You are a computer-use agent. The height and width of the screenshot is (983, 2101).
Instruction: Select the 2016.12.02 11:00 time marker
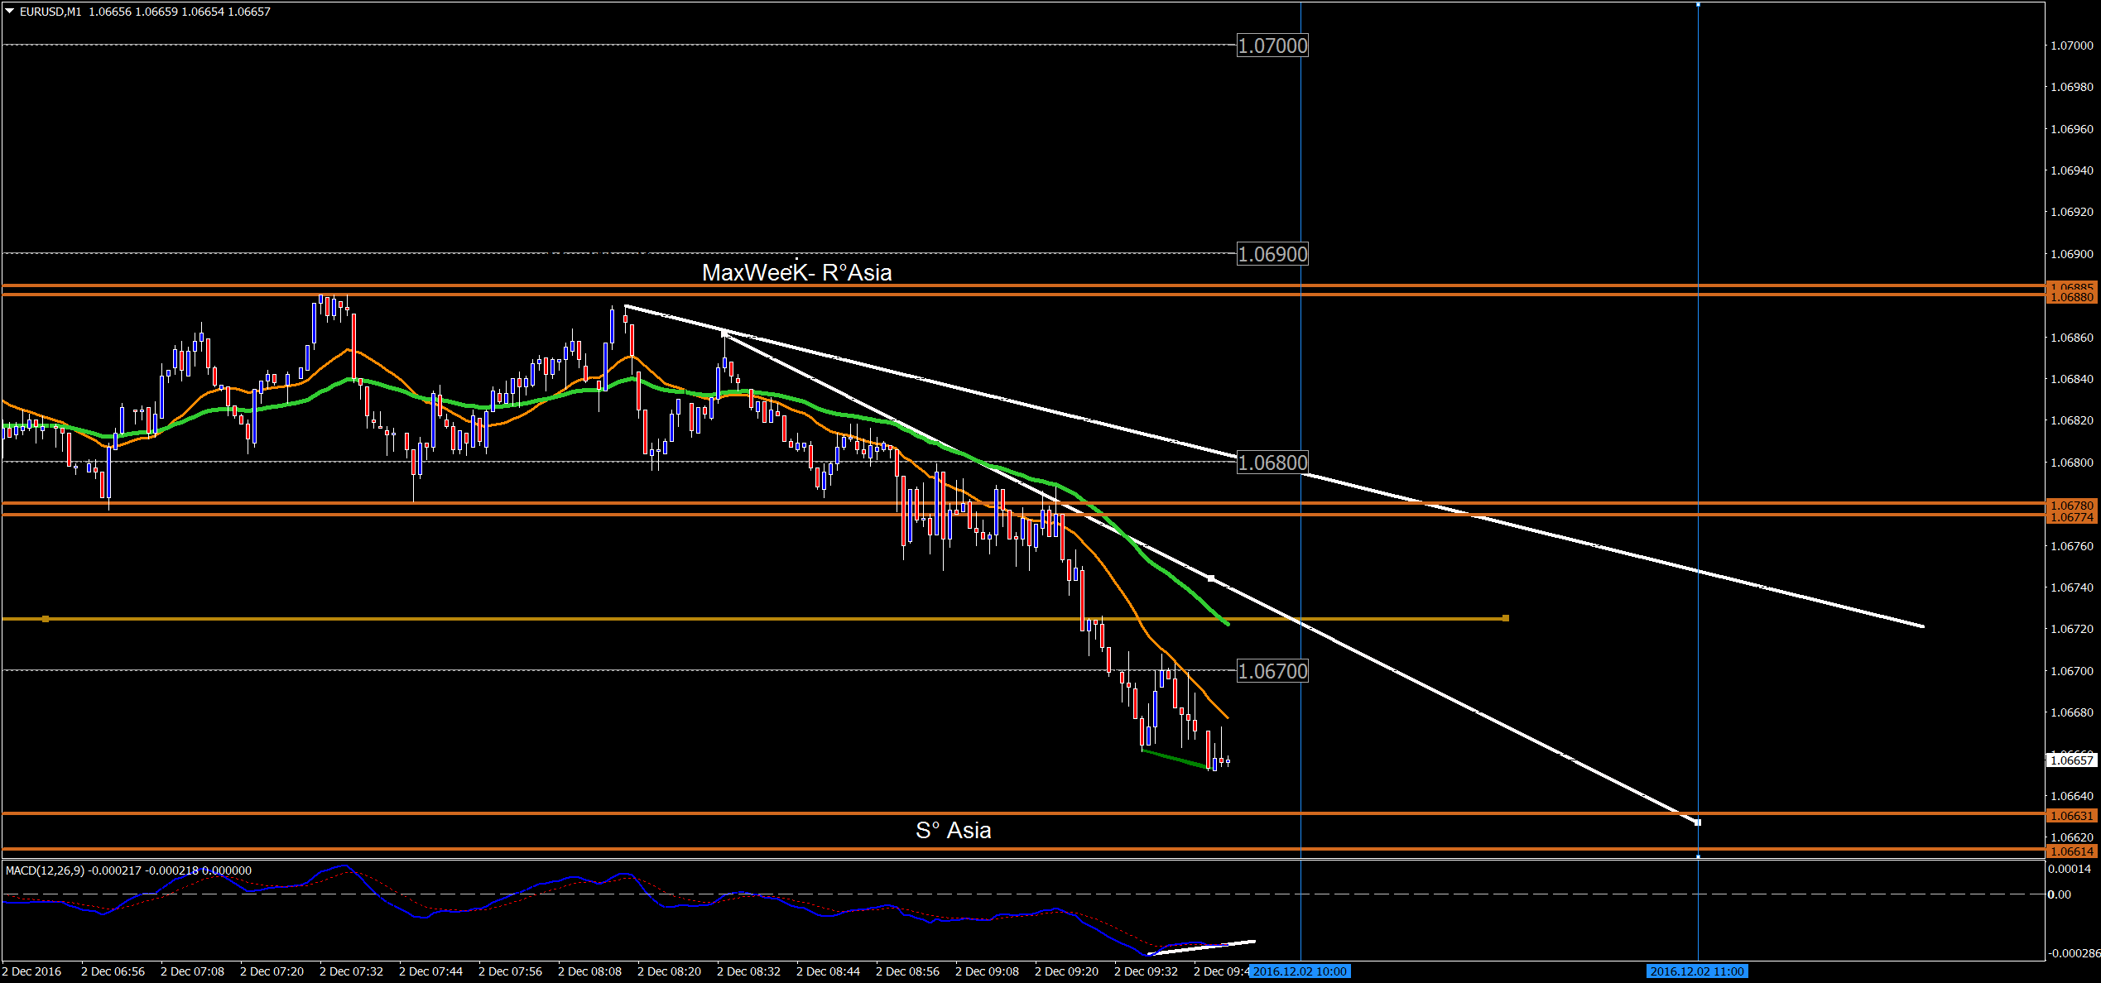(1697, 971)
